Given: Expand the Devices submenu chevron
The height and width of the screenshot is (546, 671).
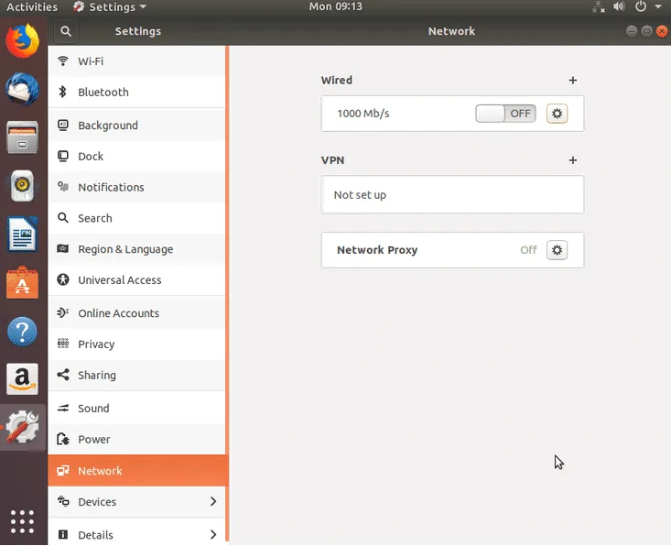Looking at the screenshot, I should tap(213, 501).
